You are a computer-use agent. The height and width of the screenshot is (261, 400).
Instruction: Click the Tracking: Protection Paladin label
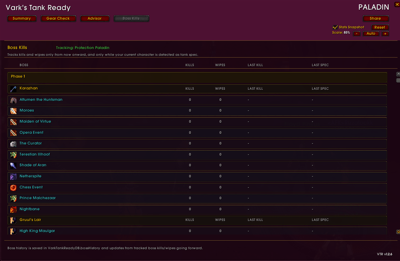click(83, 48)
